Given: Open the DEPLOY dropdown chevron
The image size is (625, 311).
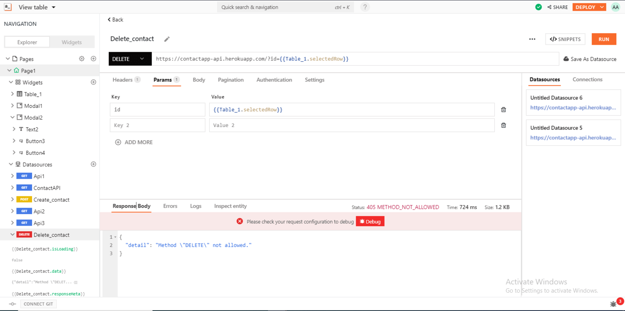Looking at the screenshot, I should point(601,7).
